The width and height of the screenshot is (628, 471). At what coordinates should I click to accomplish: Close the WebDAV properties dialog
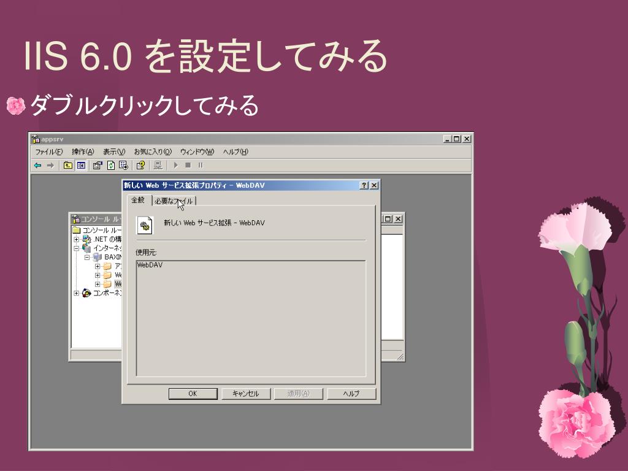tap(373, 185)
